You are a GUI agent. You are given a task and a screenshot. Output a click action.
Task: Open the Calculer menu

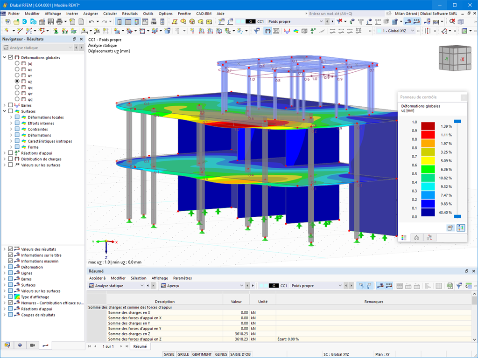pos(110,14)
